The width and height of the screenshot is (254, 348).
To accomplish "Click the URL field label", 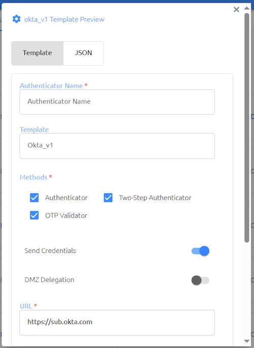I will tap(26, 306).
